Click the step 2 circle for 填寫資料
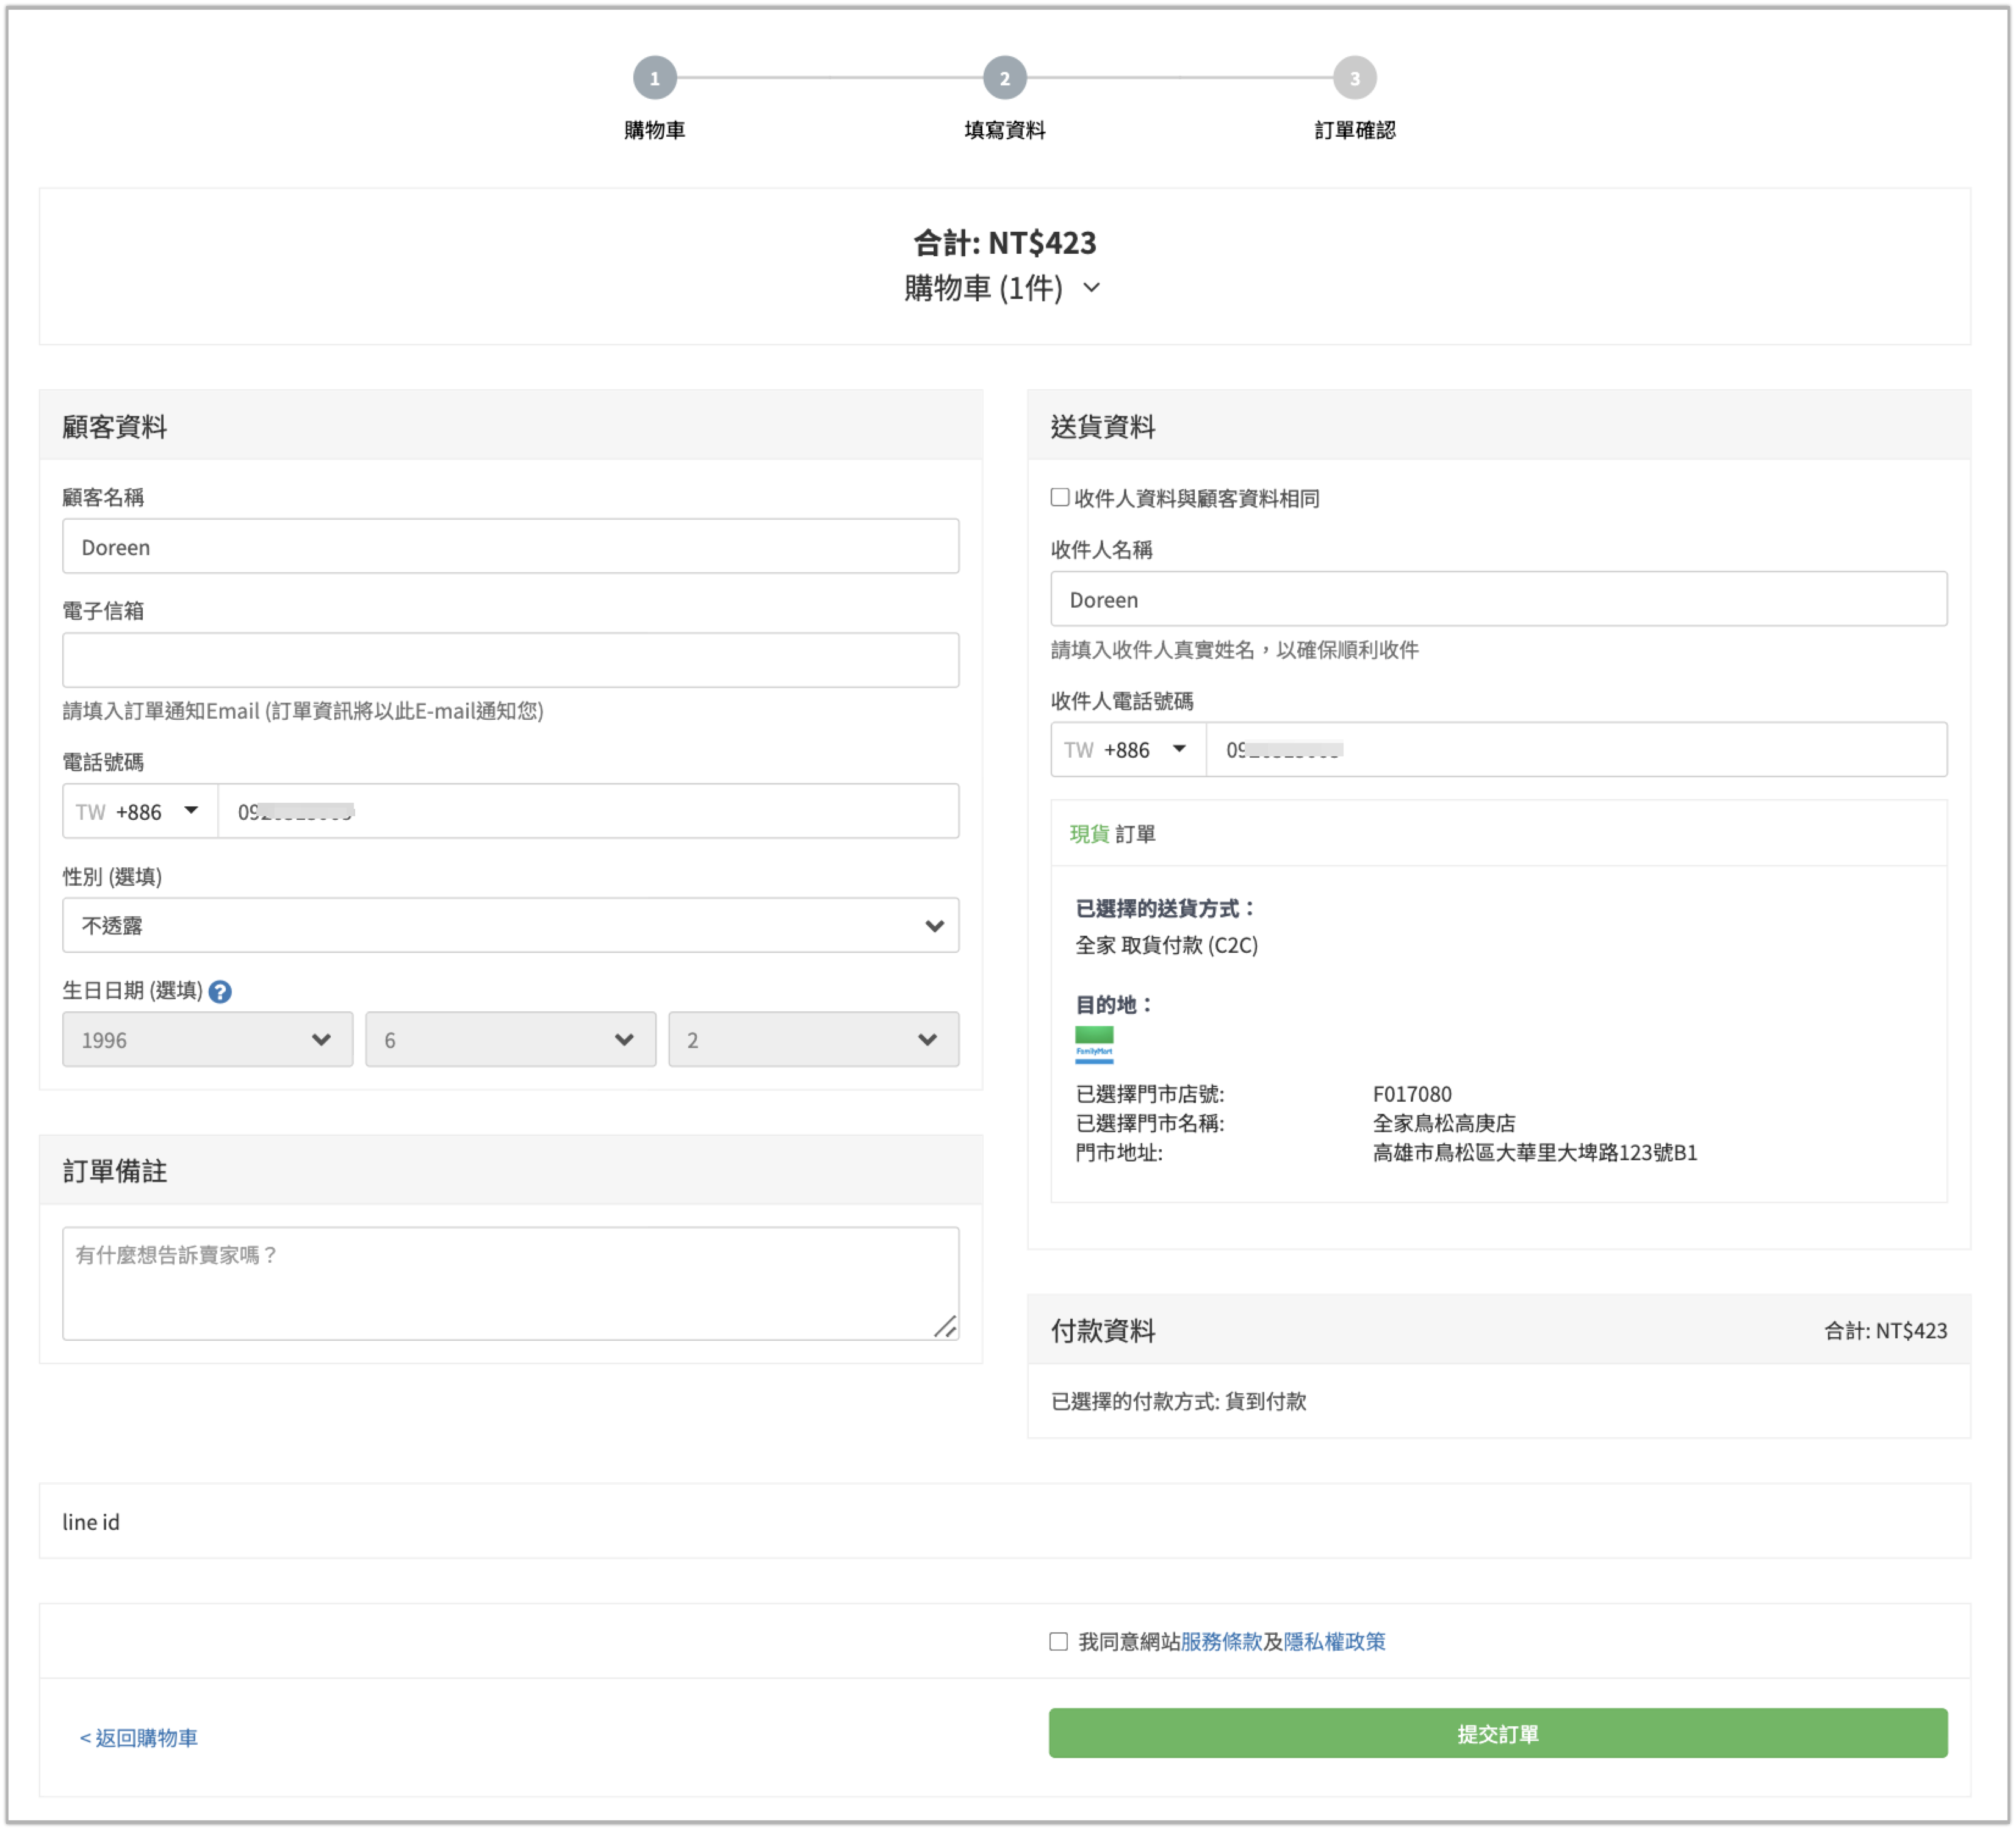Image resolution: width=2016 pixels, height=1830 pixels. pos(1004,78)
